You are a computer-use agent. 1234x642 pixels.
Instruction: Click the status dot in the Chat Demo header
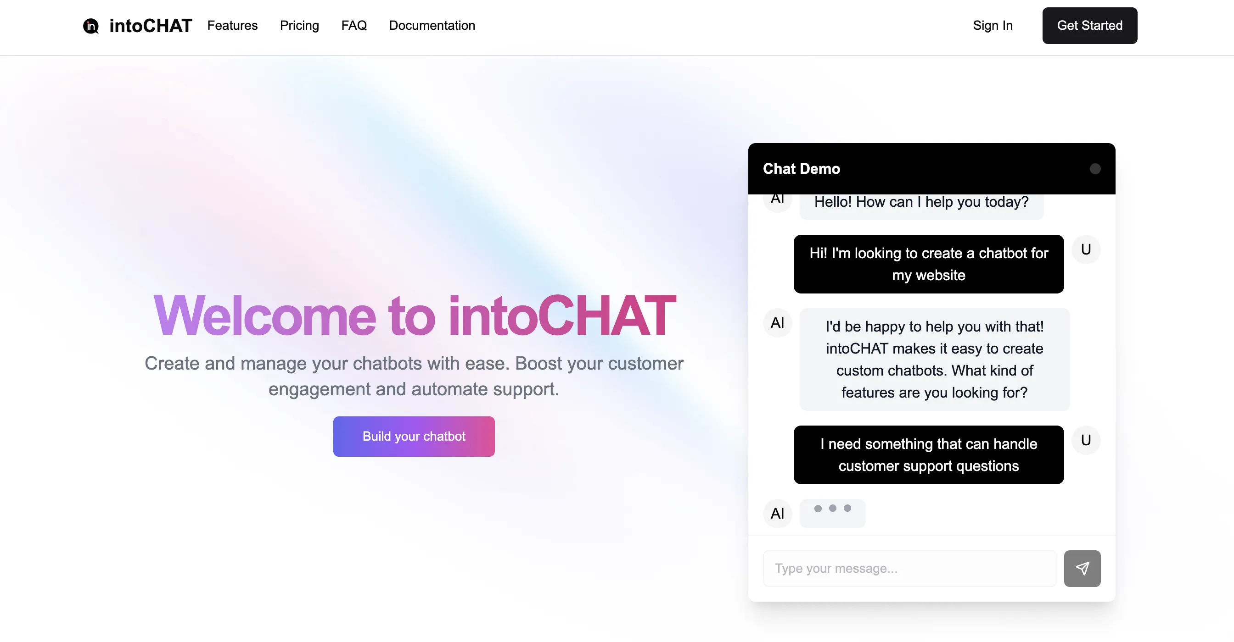[1094, 168]
